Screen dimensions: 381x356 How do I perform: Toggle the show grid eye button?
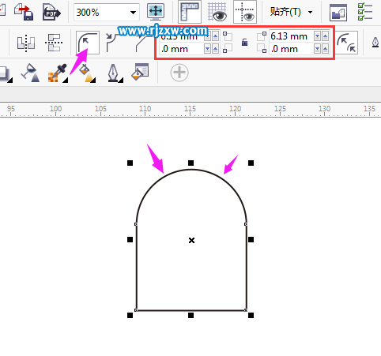tap(217, 12)
